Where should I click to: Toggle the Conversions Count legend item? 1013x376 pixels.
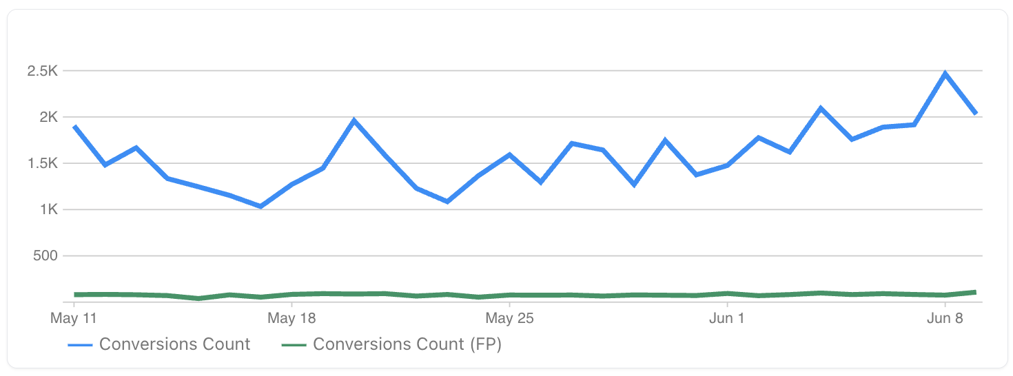[x=174, y=344]
